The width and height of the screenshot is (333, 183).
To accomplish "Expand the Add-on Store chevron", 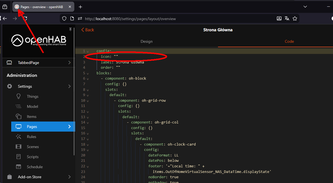I will (69, 177).
